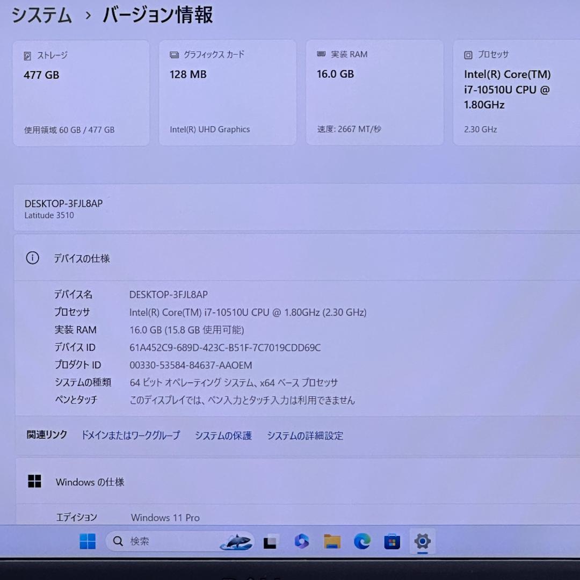Click the device specifications info icon

33,258
